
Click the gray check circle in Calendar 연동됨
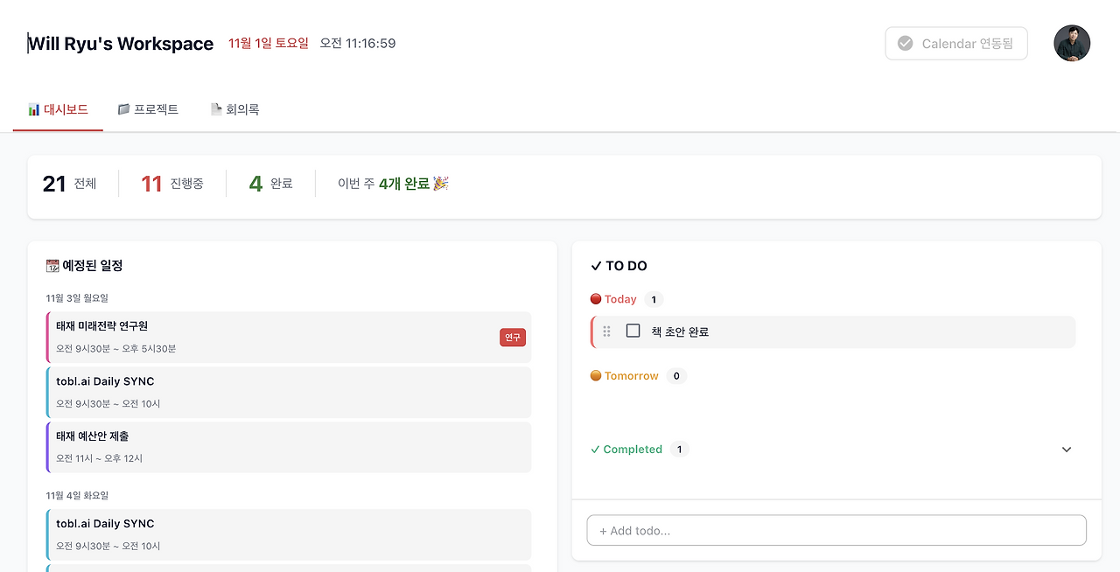[x=905, y=43]
